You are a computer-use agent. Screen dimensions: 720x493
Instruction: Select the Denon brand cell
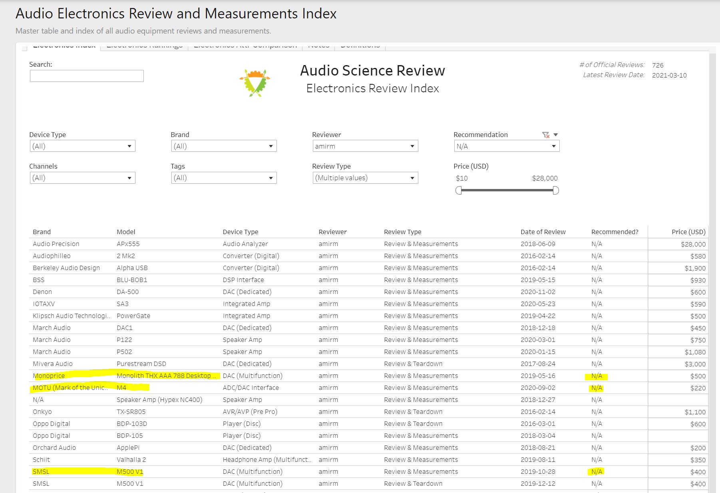[42, 292]
